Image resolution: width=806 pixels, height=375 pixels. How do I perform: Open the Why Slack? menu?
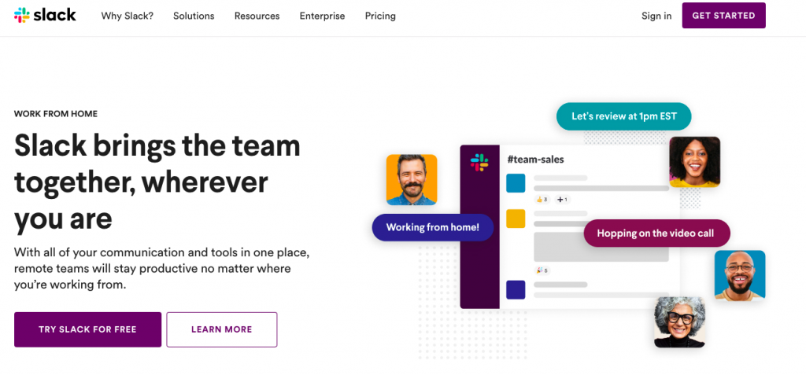(127, 16)
